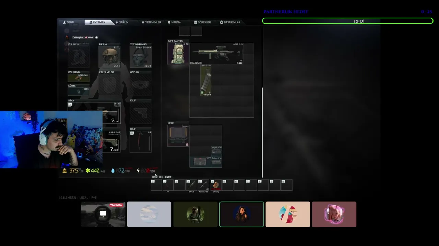Click the ADAR 2-15 quick-use slot 3
439x246 pixels.
(x=203, y=185)
